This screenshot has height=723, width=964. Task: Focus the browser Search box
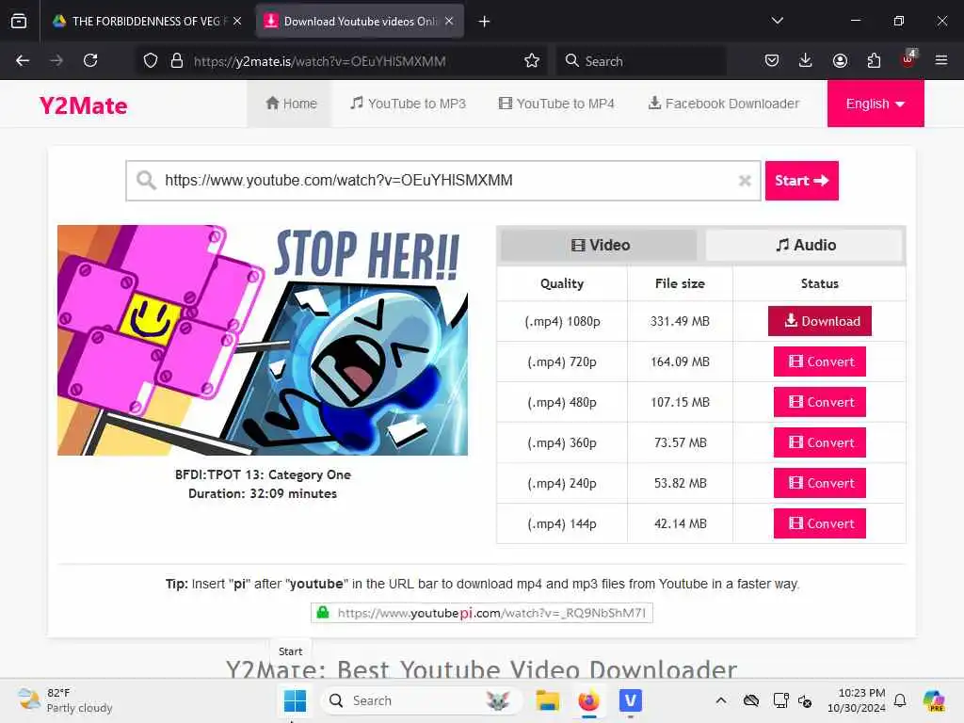[x=641, y=61]
